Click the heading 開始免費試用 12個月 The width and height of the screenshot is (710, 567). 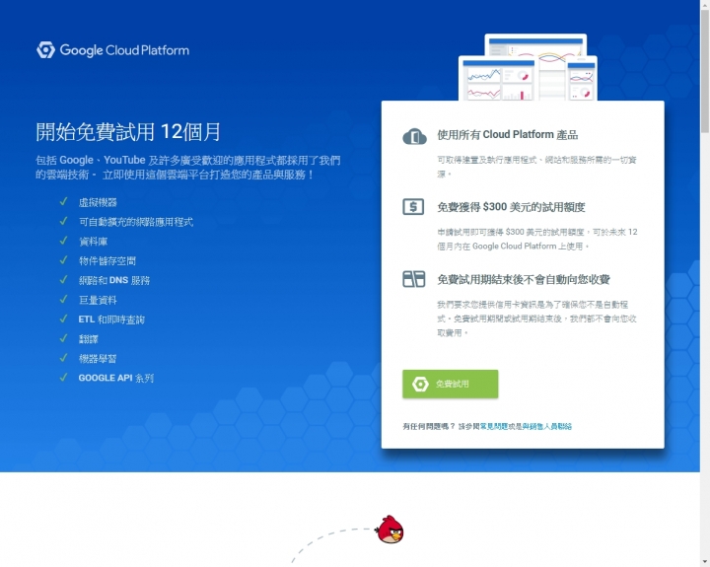128,132
